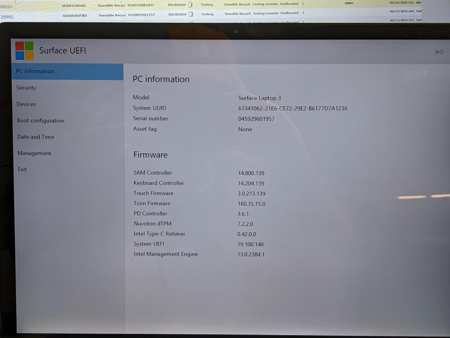450x338 pixels.
Task: Click the System UEFI label
Action: coord(149,244)
